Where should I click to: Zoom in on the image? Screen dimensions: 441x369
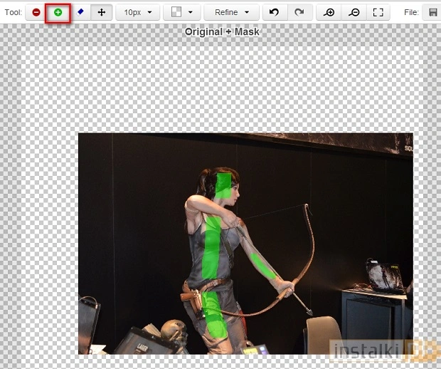coord(329,12)
